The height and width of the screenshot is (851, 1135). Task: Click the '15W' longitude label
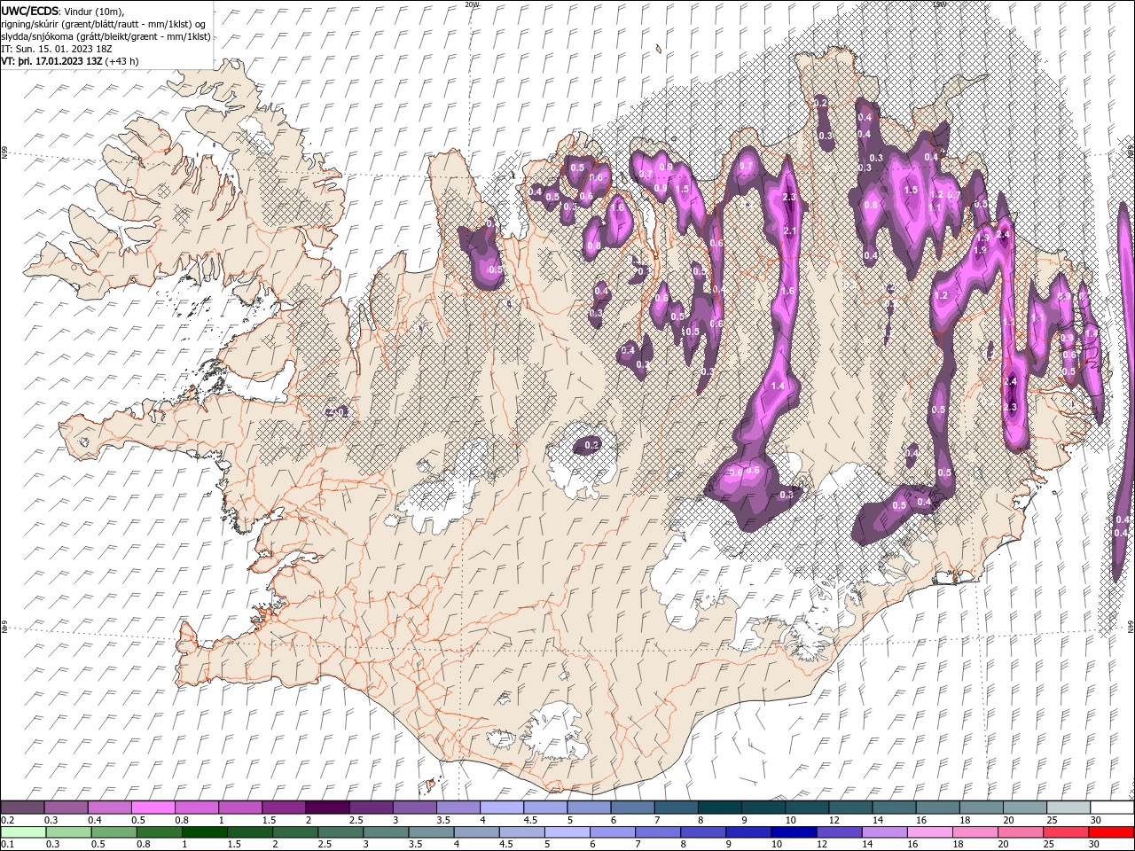click(x=939, y=4)
